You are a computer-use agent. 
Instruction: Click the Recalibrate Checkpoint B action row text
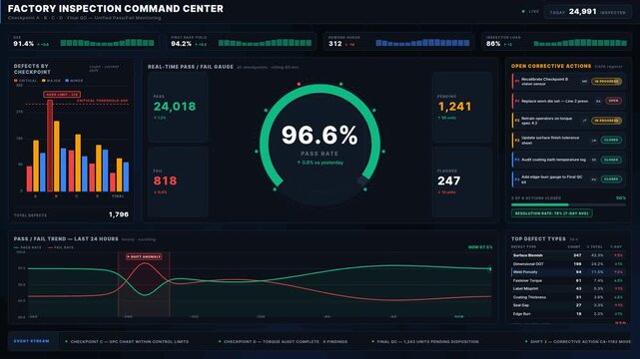click(545, 82)
